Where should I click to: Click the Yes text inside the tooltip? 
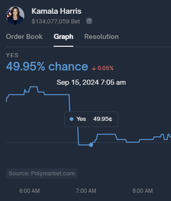coord(81,119)
